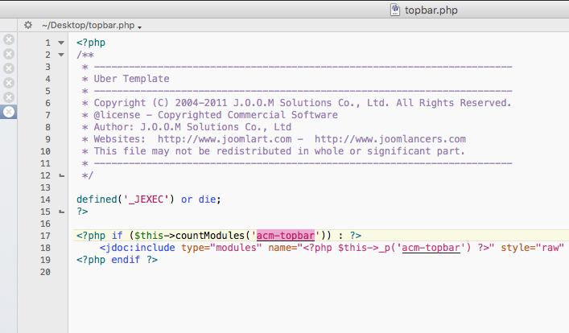Collapse the fold triangle on line 1
569x333 pixels.
61,43
